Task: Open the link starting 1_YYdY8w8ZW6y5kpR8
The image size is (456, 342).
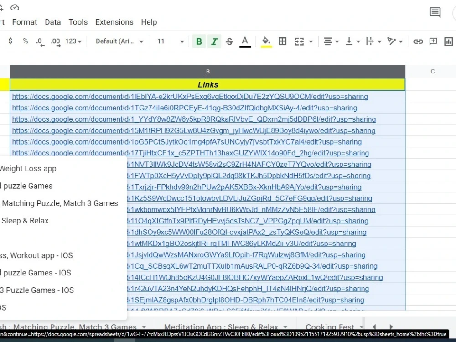Action: point(194,119)
